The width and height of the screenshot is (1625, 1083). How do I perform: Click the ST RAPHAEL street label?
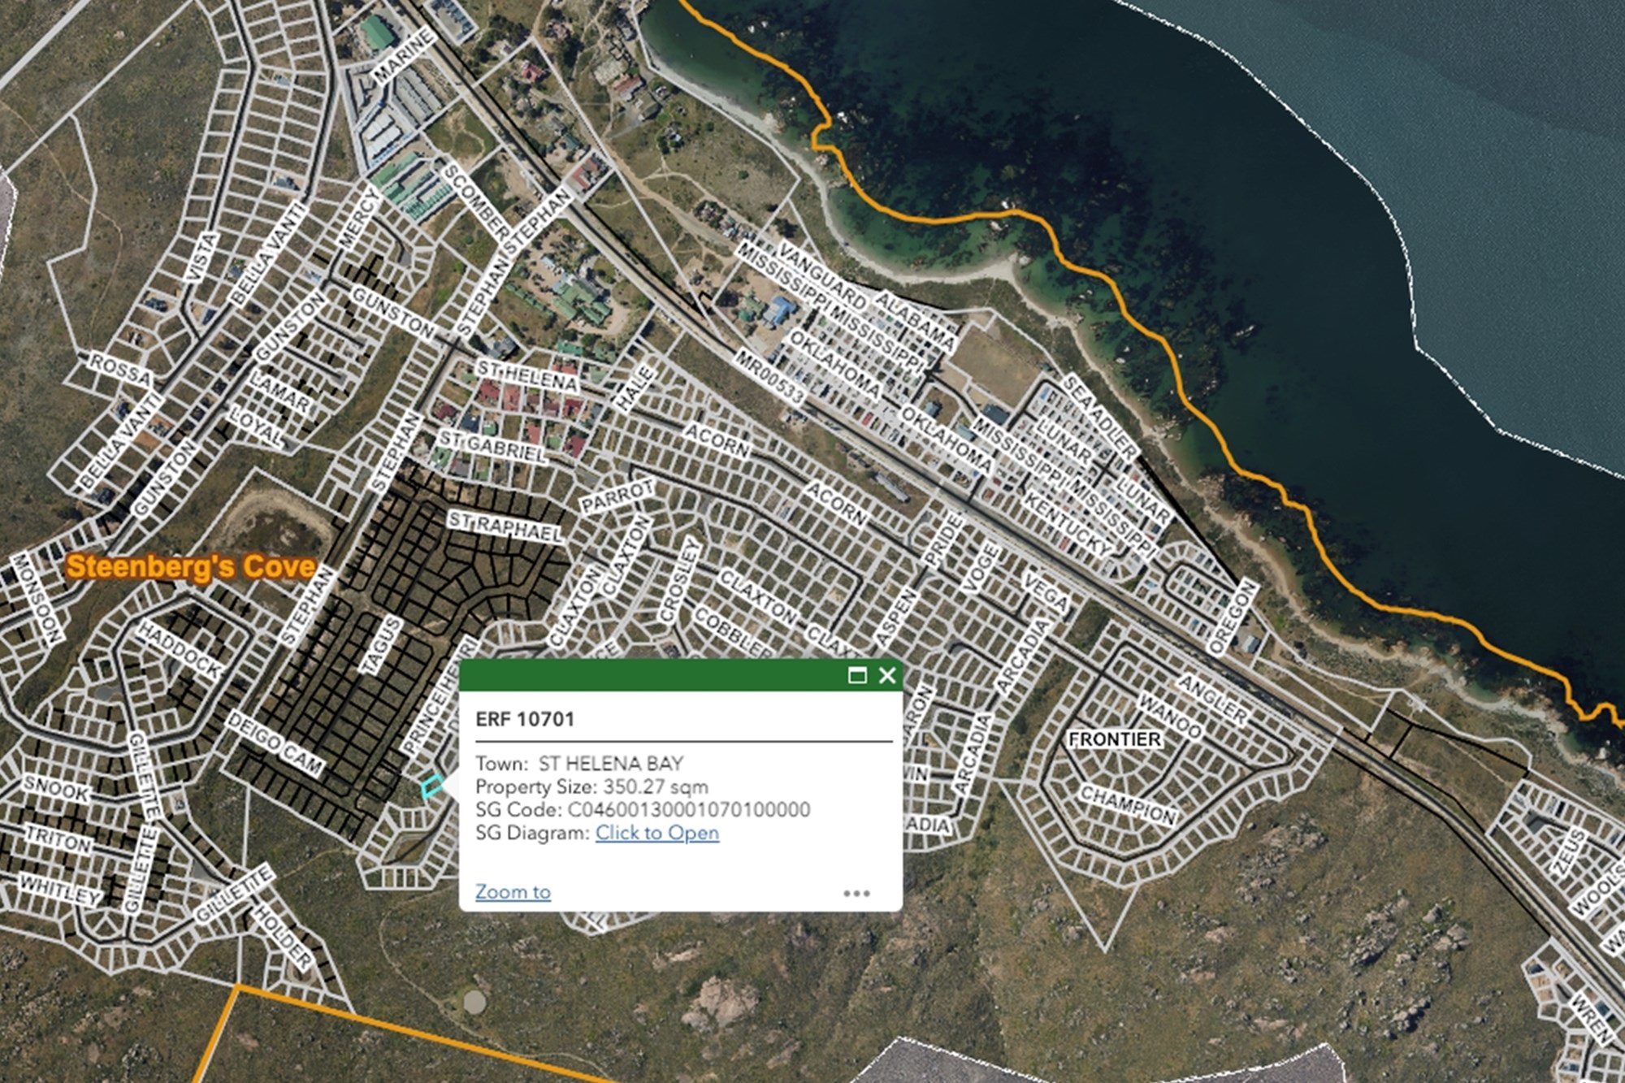tap(505, 526)
